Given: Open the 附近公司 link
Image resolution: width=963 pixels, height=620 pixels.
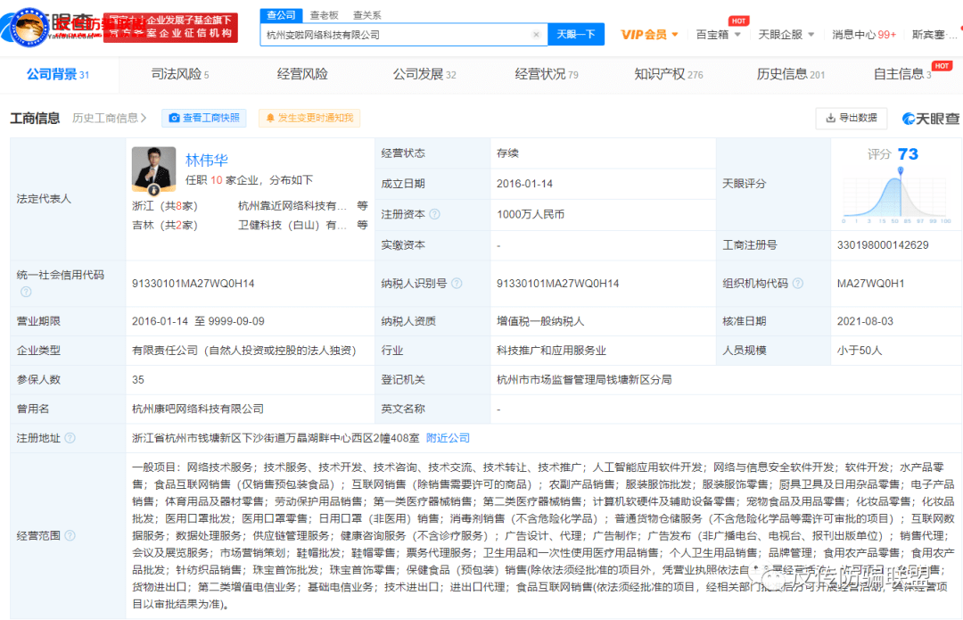Looking at the screenshot, I should [447, 437].
